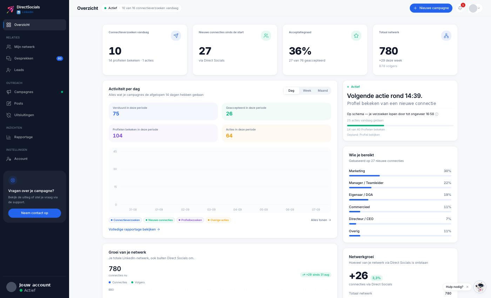Screen dimensions: 491x298
Task: Open Overzicht in the sidebar
Action: (x=35, y=25)
